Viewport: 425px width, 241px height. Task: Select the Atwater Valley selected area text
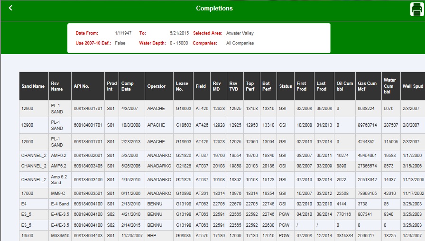tap(240, 33)
